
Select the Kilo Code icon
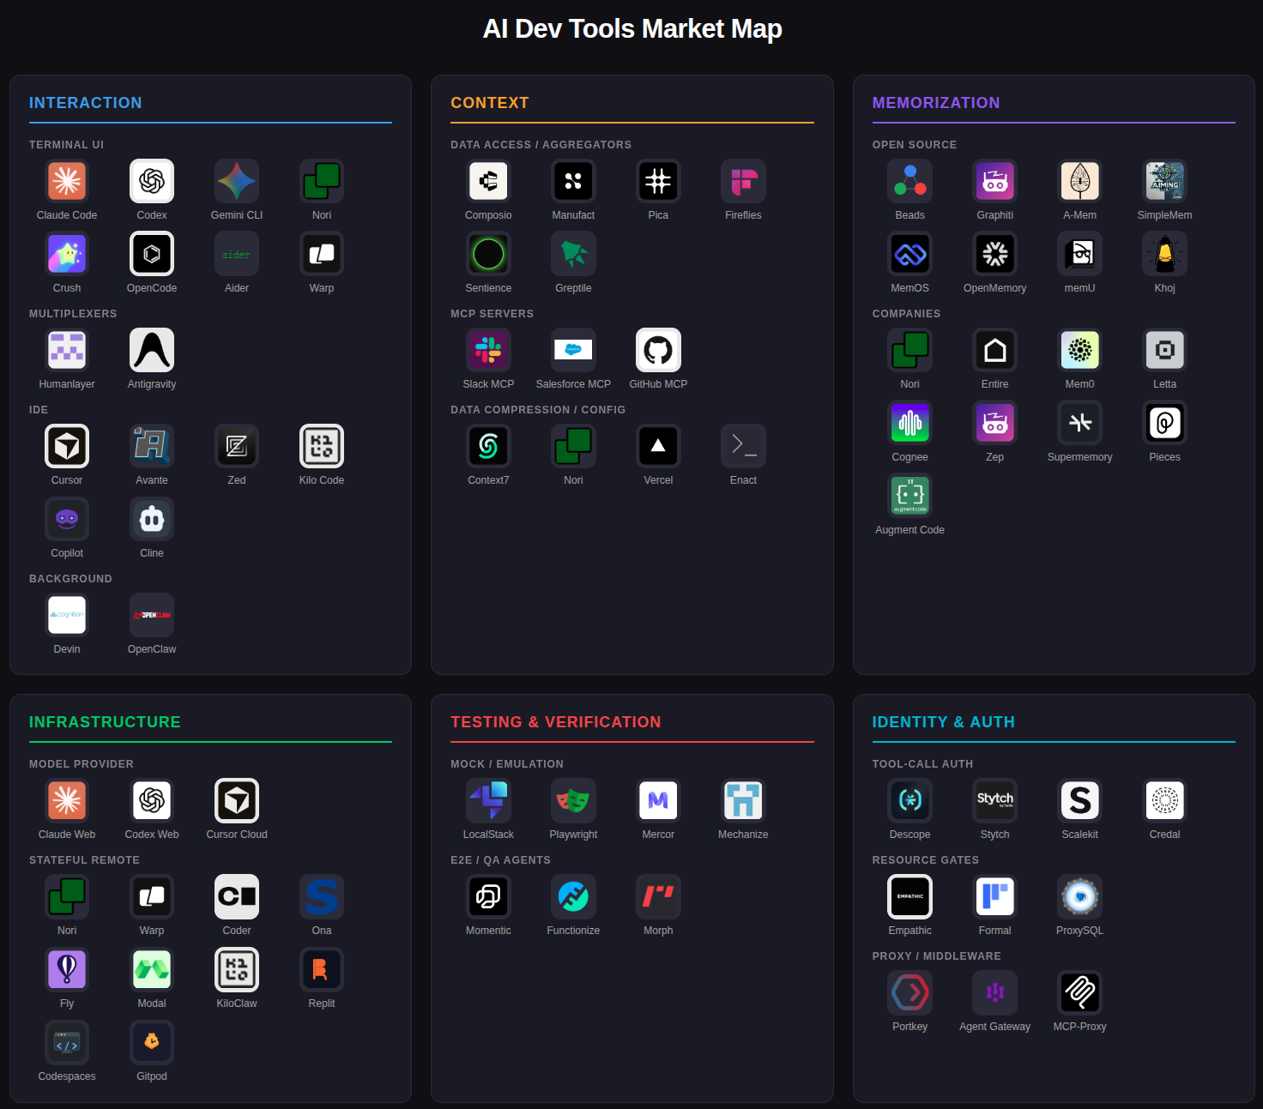(322, 446)
